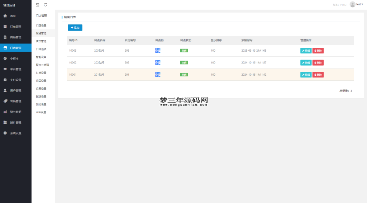
Task: Open the QR code for 203包间
Action: 158,50
